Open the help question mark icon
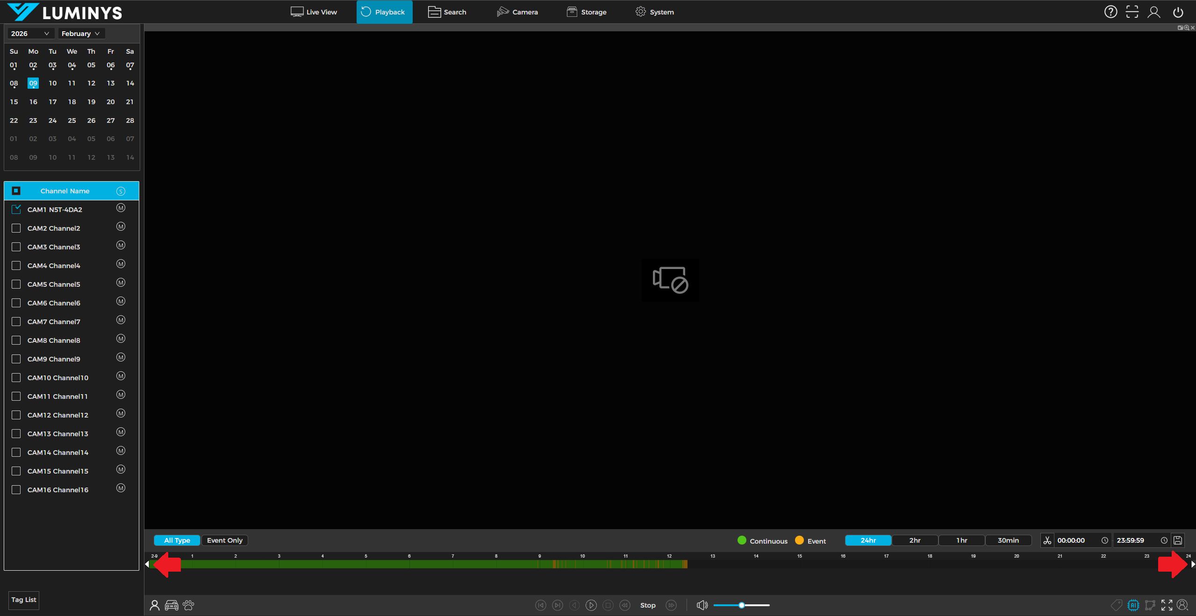 1110,12
